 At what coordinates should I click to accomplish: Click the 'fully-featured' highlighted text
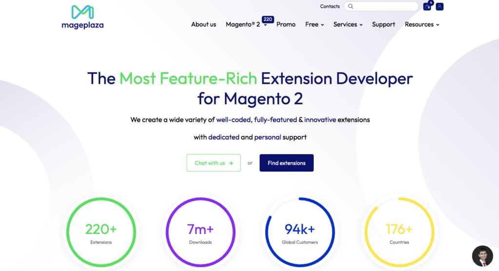275,120
